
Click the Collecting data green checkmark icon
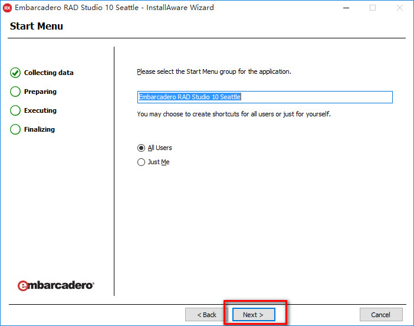[15, 73]
